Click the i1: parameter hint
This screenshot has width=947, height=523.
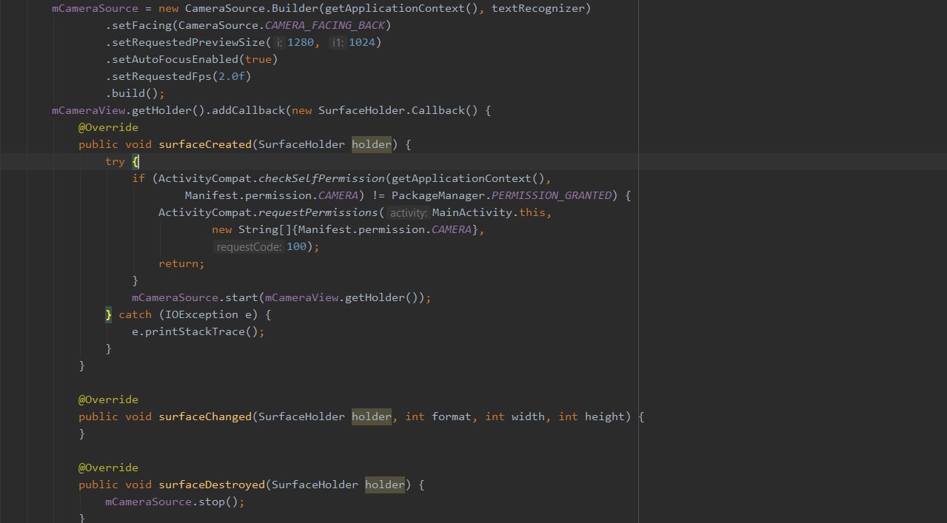click(338, 43)
